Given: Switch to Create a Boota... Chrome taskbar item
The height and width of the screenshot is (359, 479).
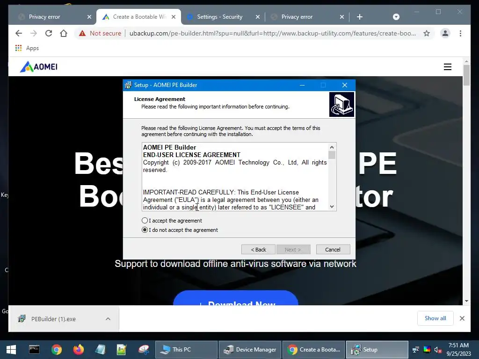Looking at the screenshot, I should (313, 350).
